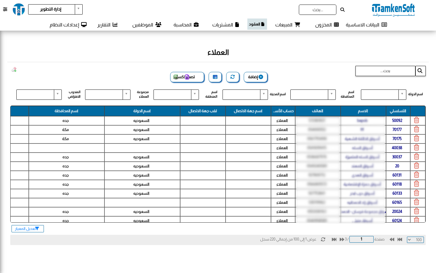Go to the previous page of records
The height and width of the screenshot is (273, 436).
pos(392,240)
